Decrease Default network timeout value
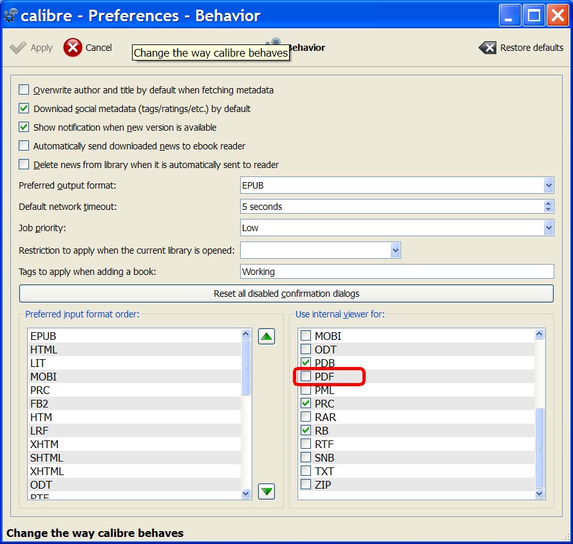Image resolution: width=573 pixels, height=544 pixels. pyautogui.click(x=548, y=209)
